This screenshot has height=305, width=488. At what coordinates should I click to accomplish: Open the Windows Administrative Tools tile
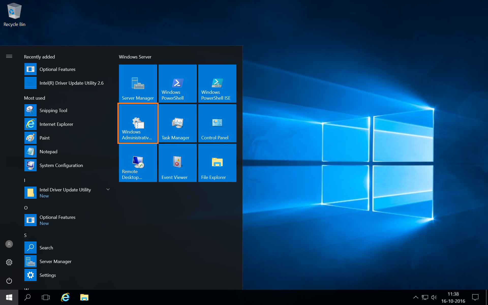(x=138, y=123)
